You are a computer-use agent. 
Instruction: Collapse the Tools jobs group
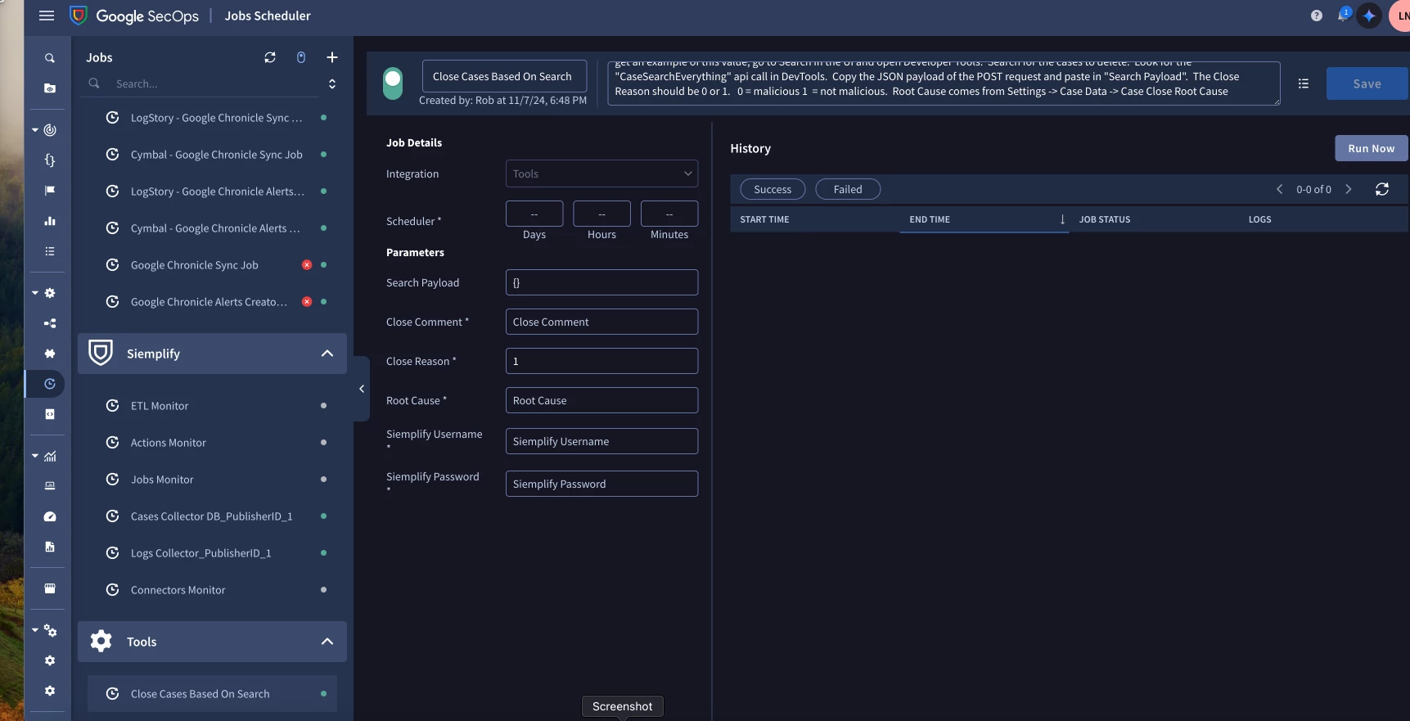(327, 642)
